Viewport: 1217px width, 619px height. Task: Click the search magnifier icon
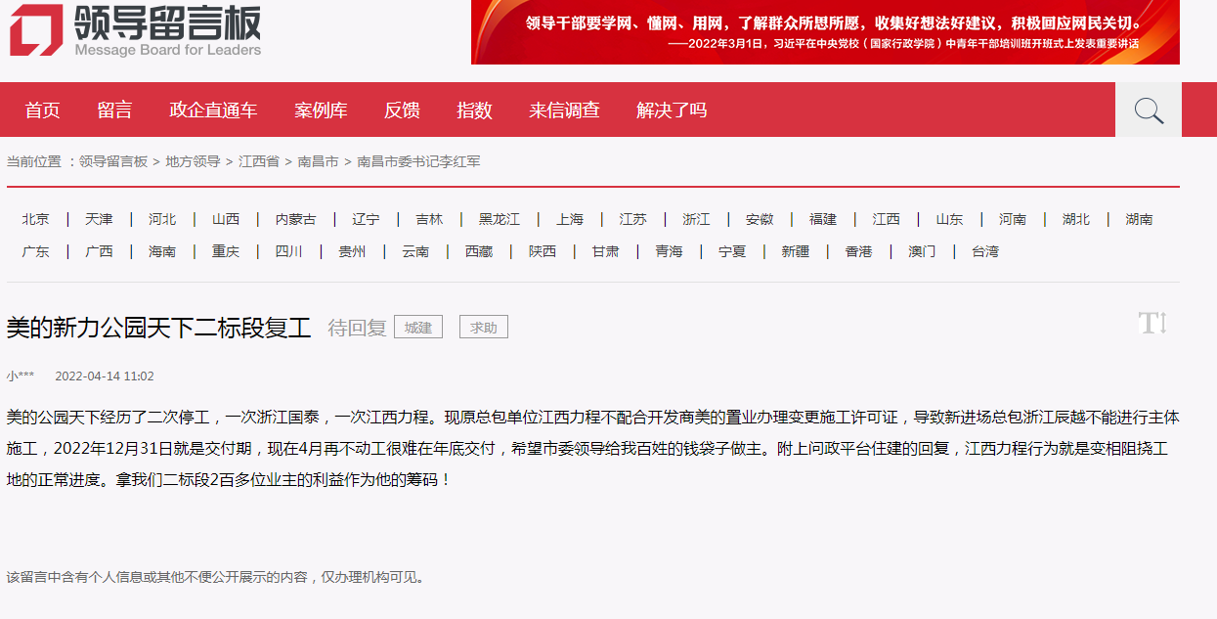point(1149,111)
